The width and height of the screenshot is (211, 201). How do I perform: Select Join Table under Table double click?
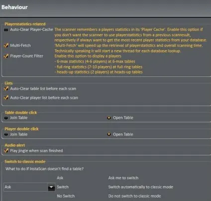coord(6,118)
